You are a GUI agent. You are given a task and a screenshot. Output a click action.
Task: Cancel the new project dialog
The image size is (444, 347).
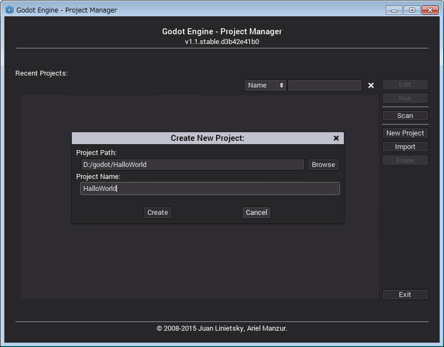(x=256, y=213)
